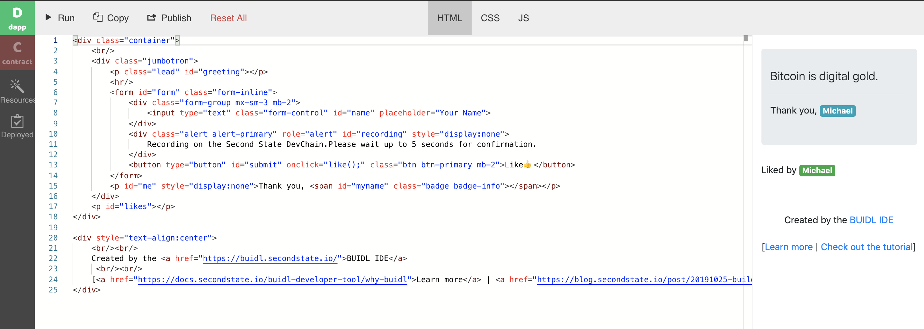The image size is (924, 329).
Task: Switch to the CSS tab
Action: click(490, 18)
